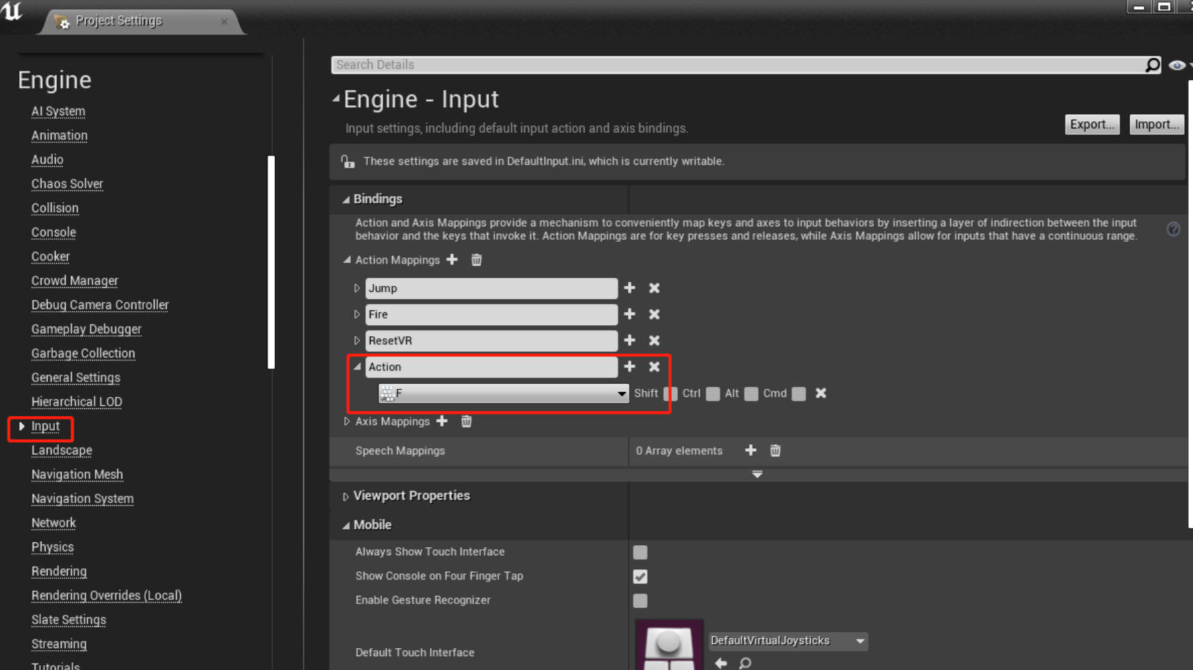Enable Always Show Touch Interface
The height and width of the screenshot is (670, 1193).
point(640,552)
